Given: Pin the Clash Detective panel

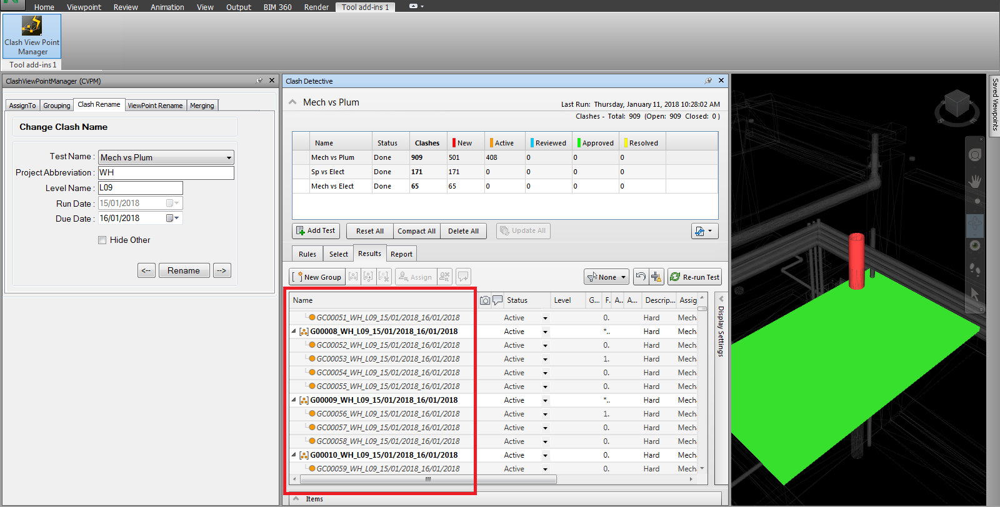Looking at the screenshot, I should pyautogui.click(x=708, y=81).
